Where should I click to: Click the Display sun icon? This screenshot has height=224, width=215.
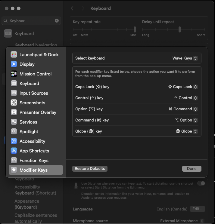click(x=14, y=64)
